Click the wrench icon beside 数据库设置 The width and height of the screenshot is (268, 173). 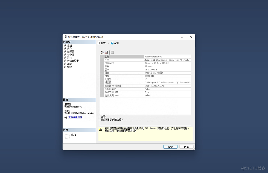click(65, 61)
